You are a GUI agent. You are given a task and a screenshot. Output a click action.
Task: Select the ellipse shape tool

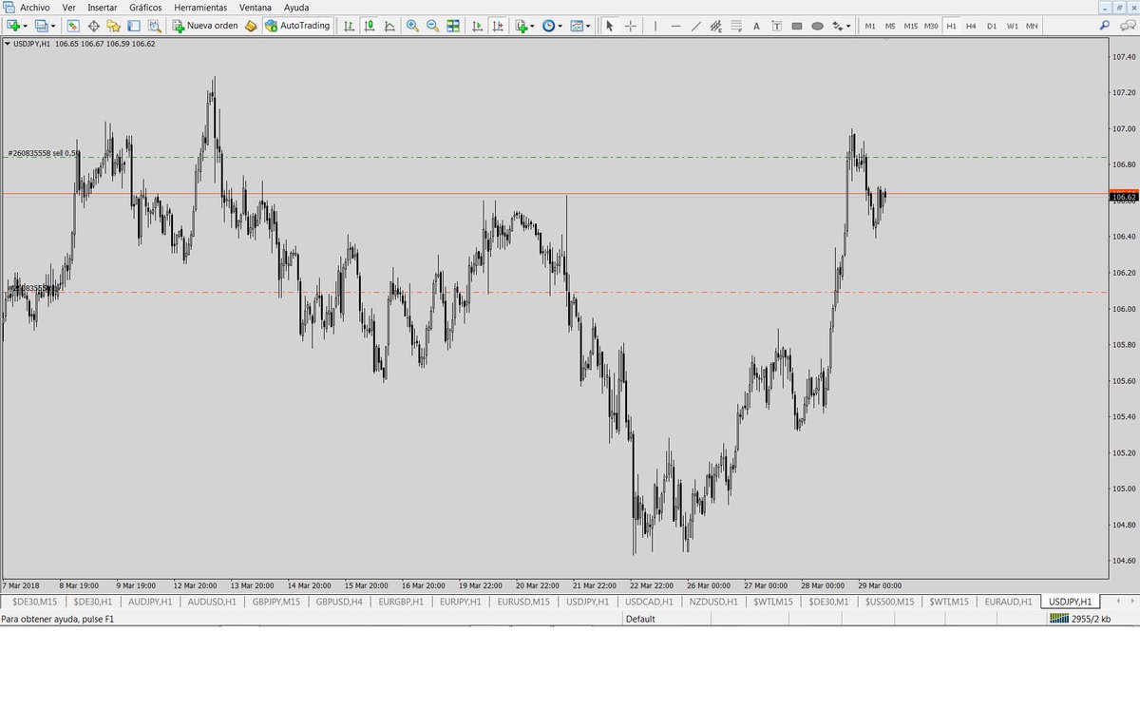[x=817, y=26]
